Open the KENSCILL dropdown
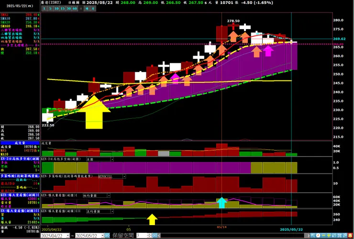Viewport: 354px width, 239px height. click(x=124, y=176)
